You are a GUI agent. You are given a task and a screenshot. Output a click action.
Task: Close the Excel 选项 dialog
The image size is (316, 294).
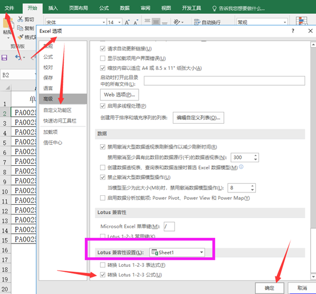(310, 31)
